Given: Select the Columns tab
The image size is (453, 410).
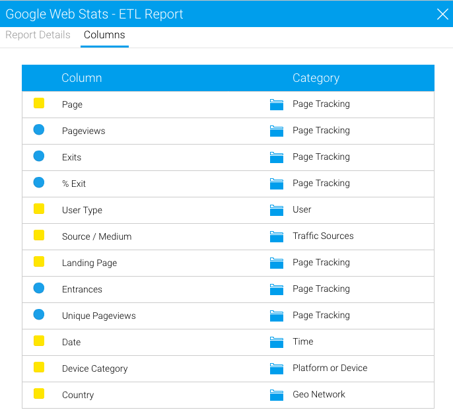Looking at the screenshot, I should 104,35.
